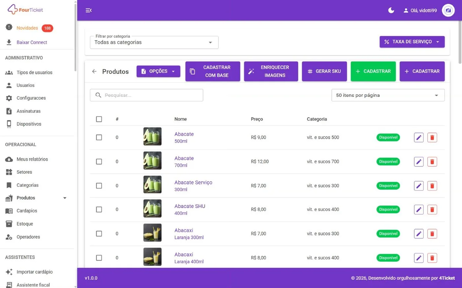
Task: Click ENRIQUECER IMAGENS button
Action: (271, 71)
